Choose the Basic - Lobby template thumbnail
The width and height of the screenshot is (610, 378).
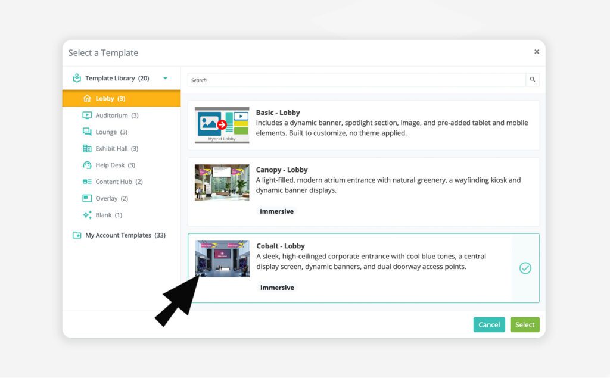[222, 125]
